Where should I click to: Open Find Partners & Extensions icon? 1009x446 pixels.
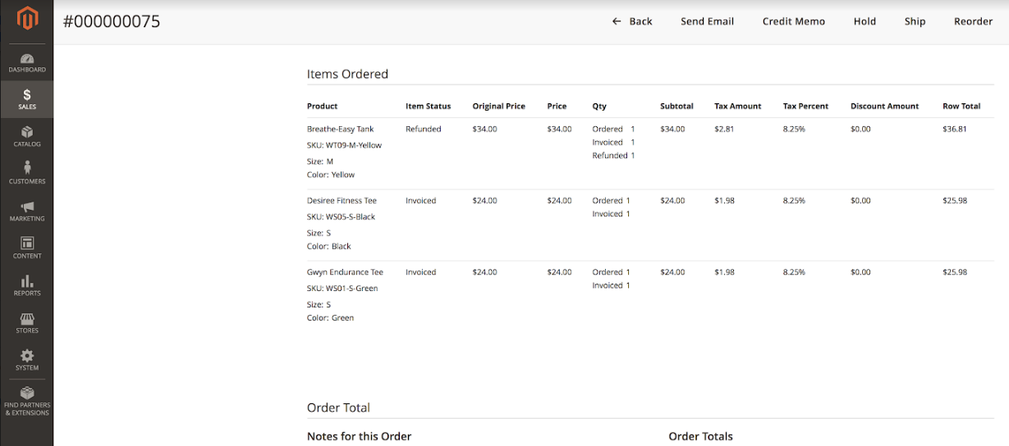click(x=27, y=394)
